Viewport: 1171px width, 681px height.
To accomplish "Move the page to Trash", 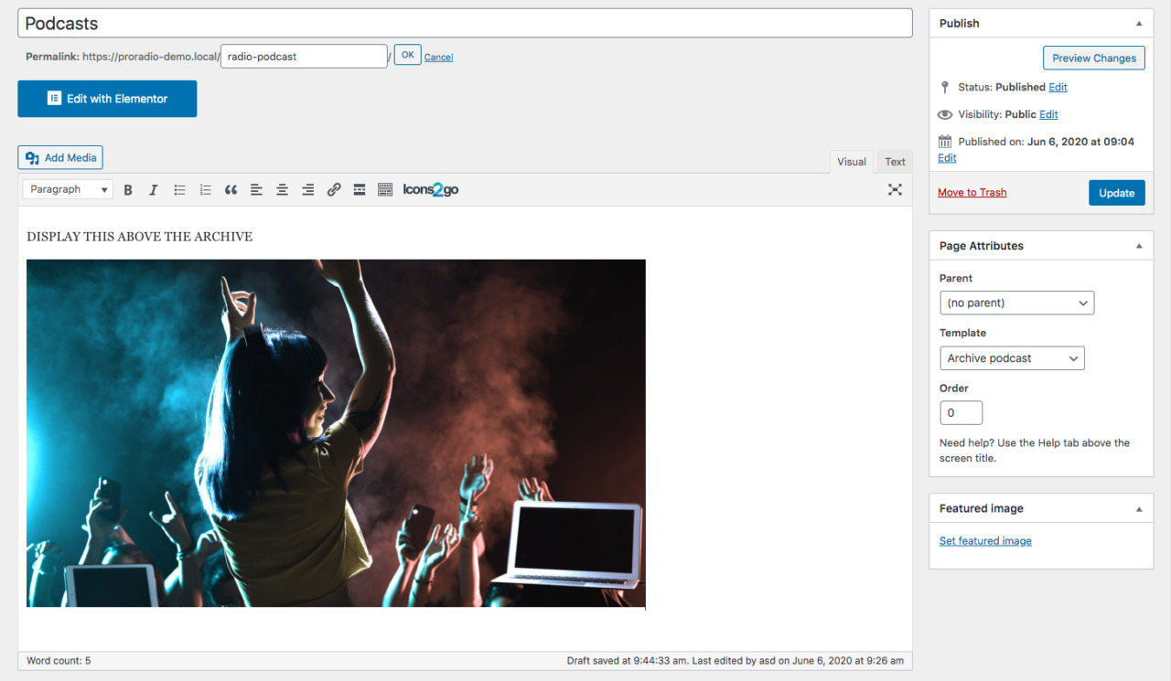I will click(972, 192).
